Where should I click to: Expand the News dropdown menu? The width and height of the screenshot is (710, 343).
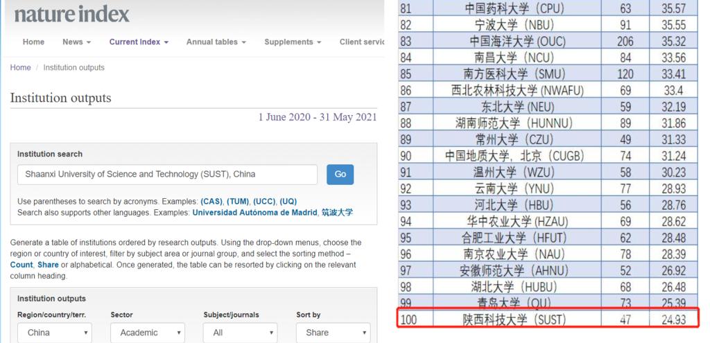[x=76, y=42]
